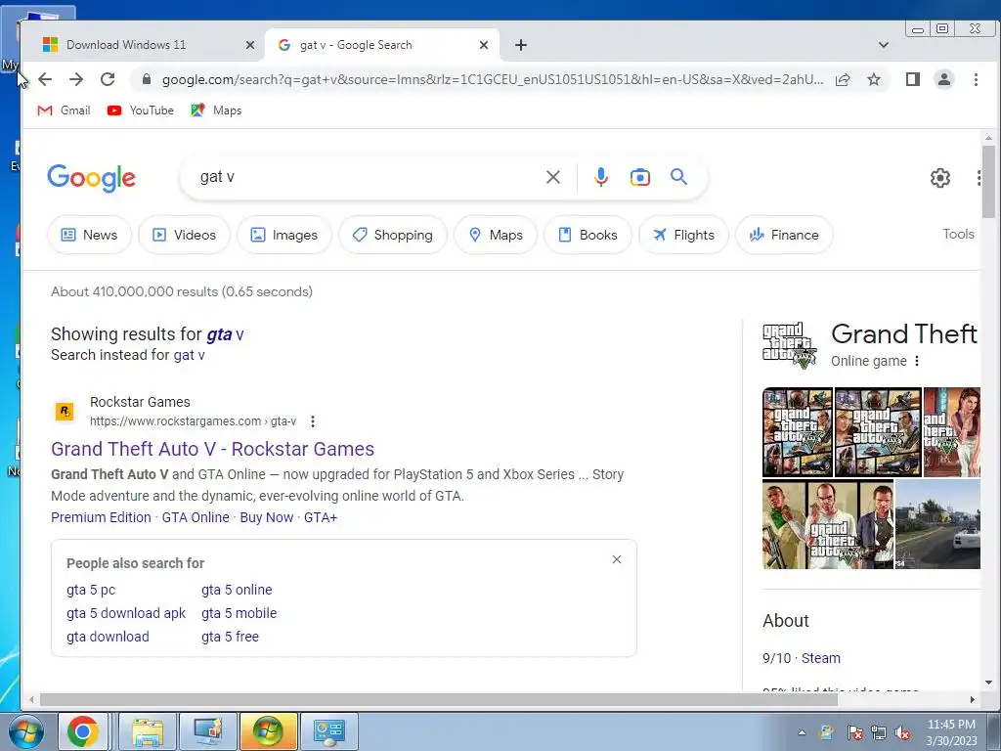
Task: Search for gta 5 mobile
Action: pyautogui.click(x=239, y=613)
